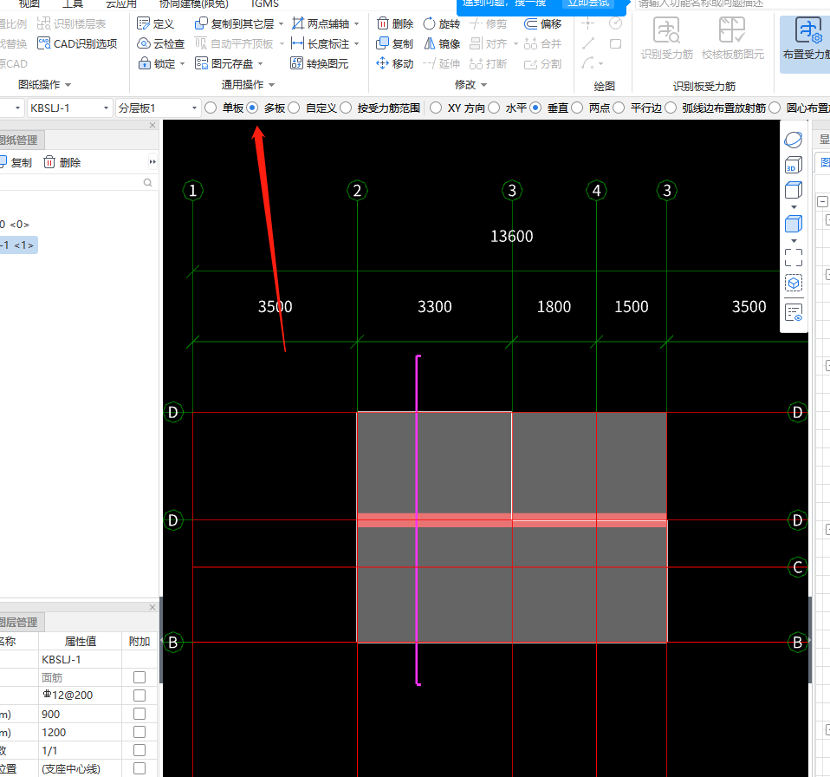The width and height of the screenshot is (830, 777).
Task: Click 删除 delete in drawing management panel
Action: tap(62, 163)
